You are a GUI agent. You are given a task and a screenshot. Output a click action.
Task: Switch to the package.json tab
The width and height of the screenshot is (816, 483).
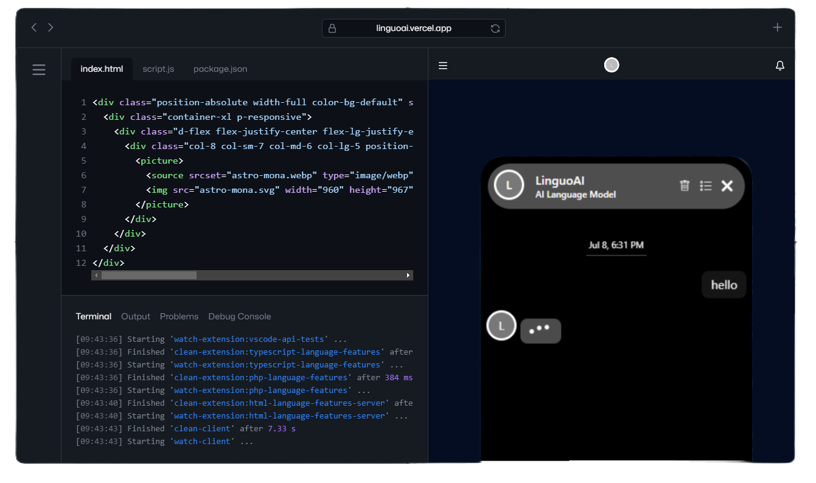click(220, 69)
